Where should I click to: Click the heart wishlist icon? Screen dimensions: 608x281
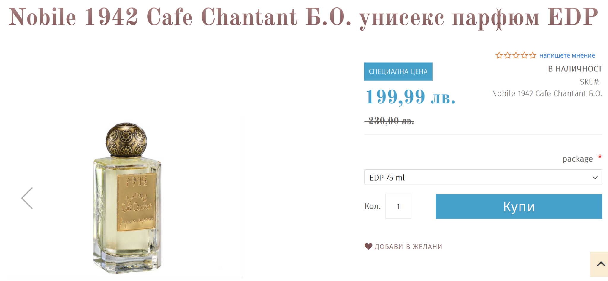(x=368, y=246)
